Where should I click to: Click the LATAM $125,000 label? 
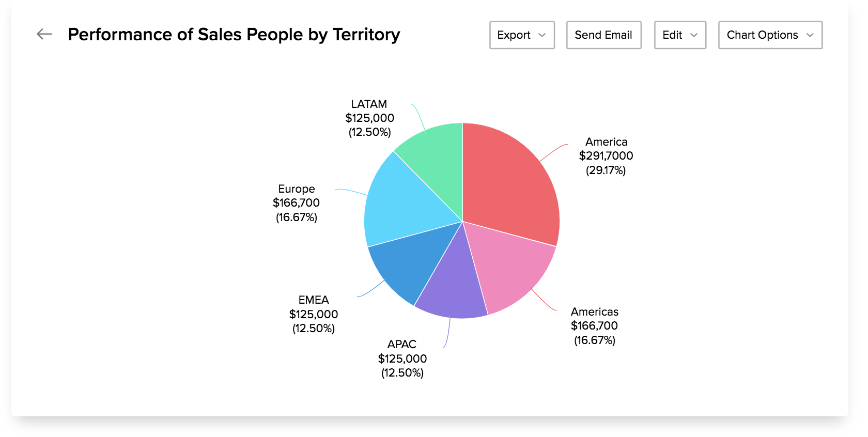click(369, 118)
